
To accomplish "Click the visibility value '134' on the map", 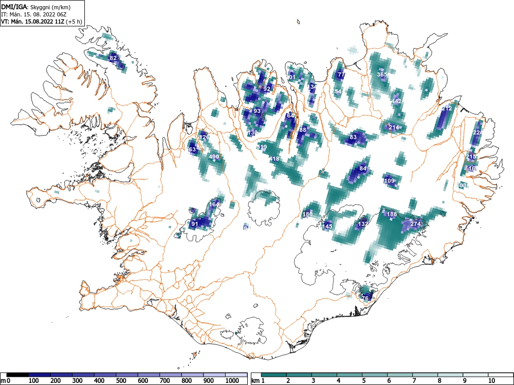I will pos(313,87).
